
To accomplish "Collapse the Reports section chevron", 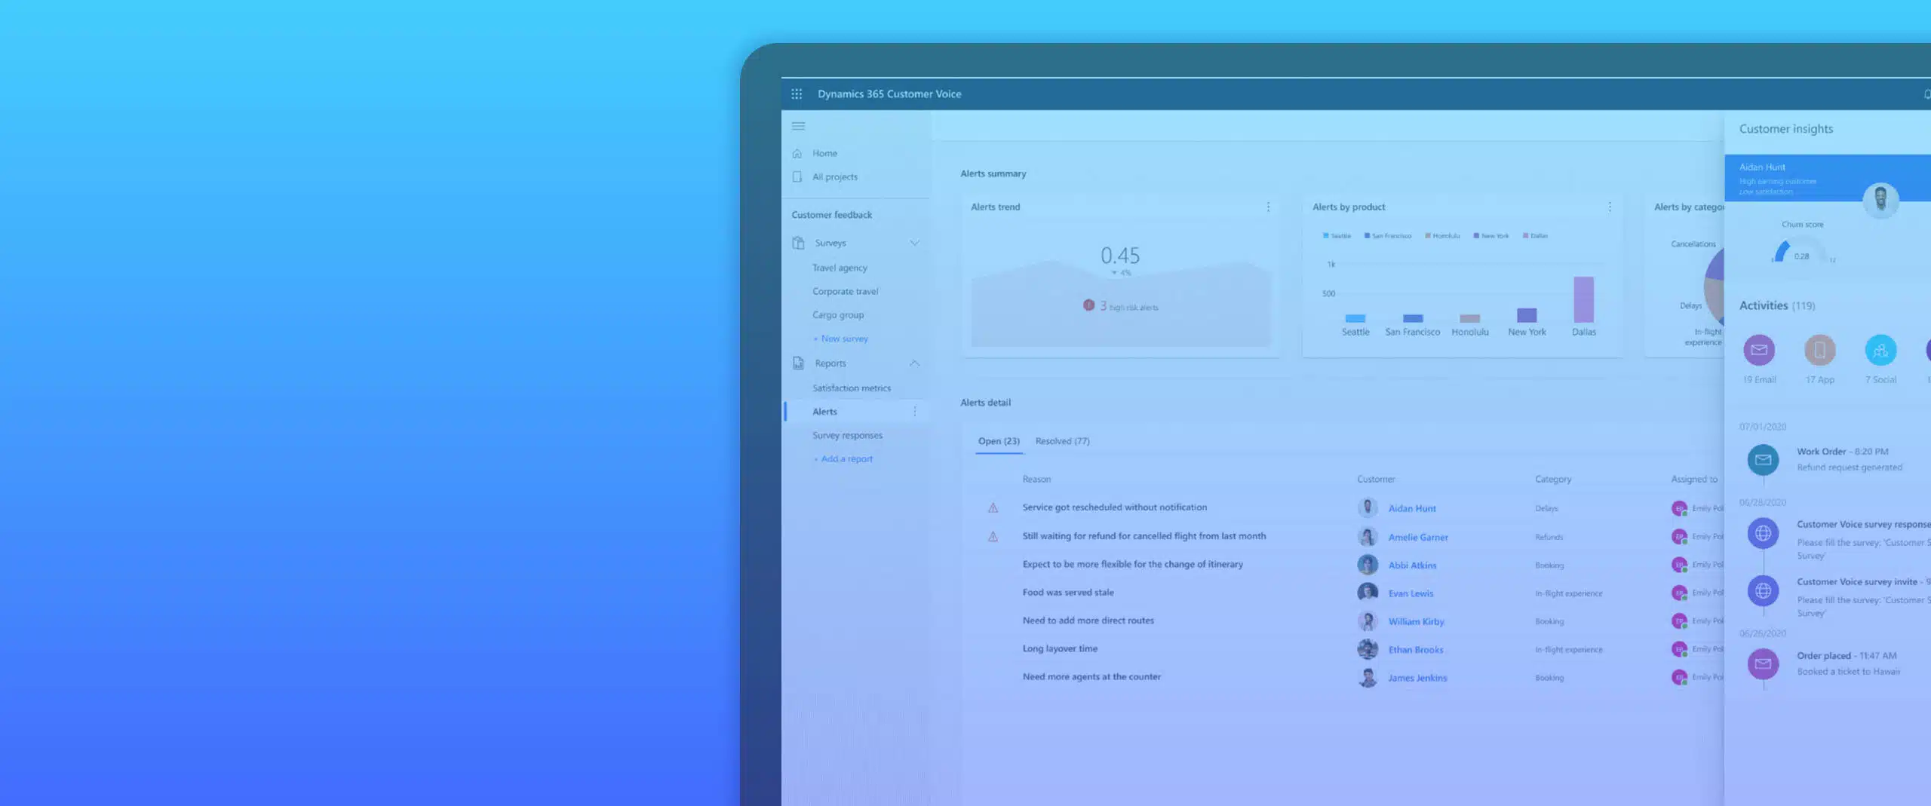I will [x=914, y=363].
